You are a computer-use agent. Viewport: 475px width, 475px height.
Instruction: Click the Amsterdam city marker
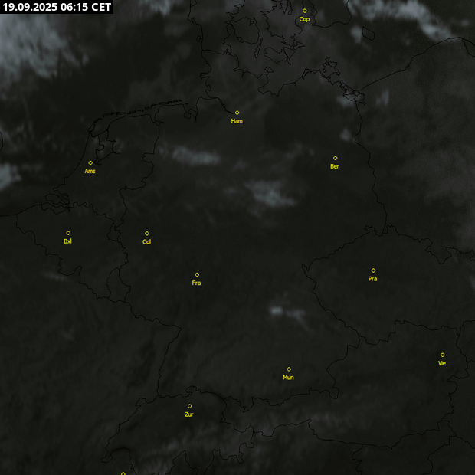click(90, 163)
